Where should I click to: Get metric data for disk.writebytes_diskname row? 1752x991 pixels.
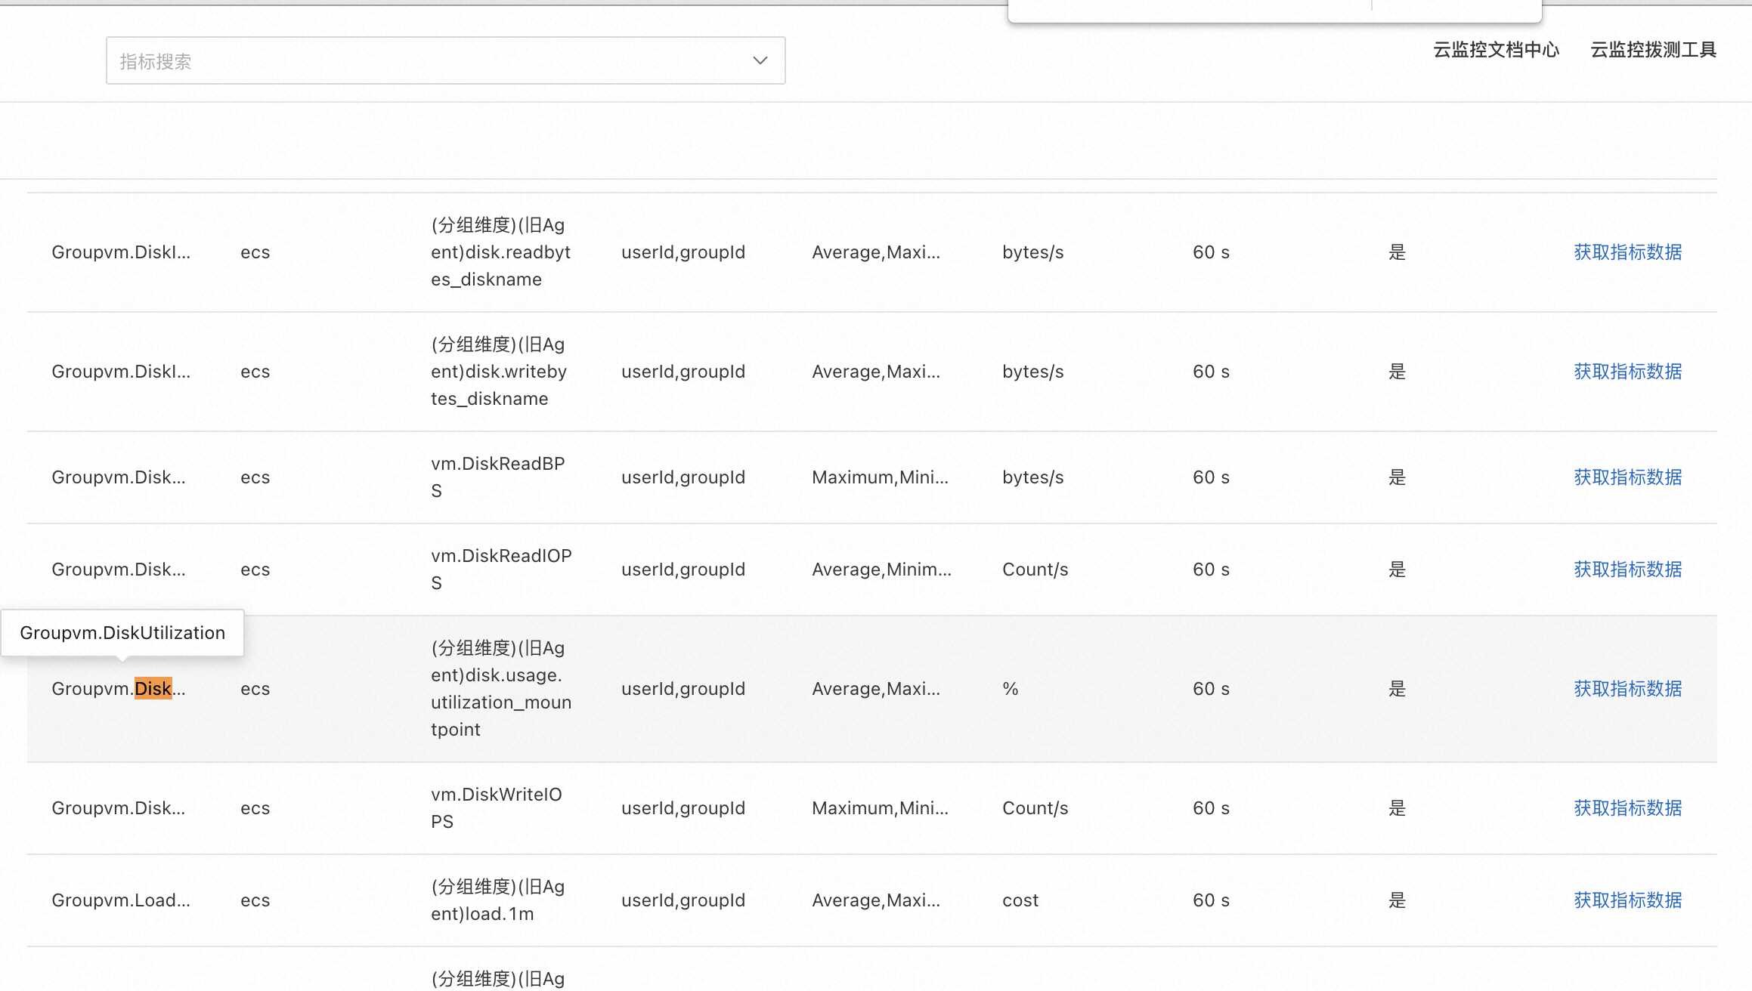click(1627, 372)
